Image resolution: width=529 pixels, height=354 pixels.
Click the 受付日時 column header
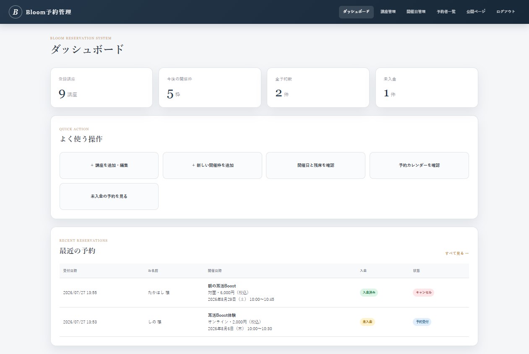[70, 271]
